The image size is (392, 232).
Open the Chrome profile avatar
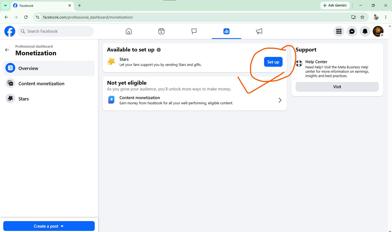click(376, 17)
